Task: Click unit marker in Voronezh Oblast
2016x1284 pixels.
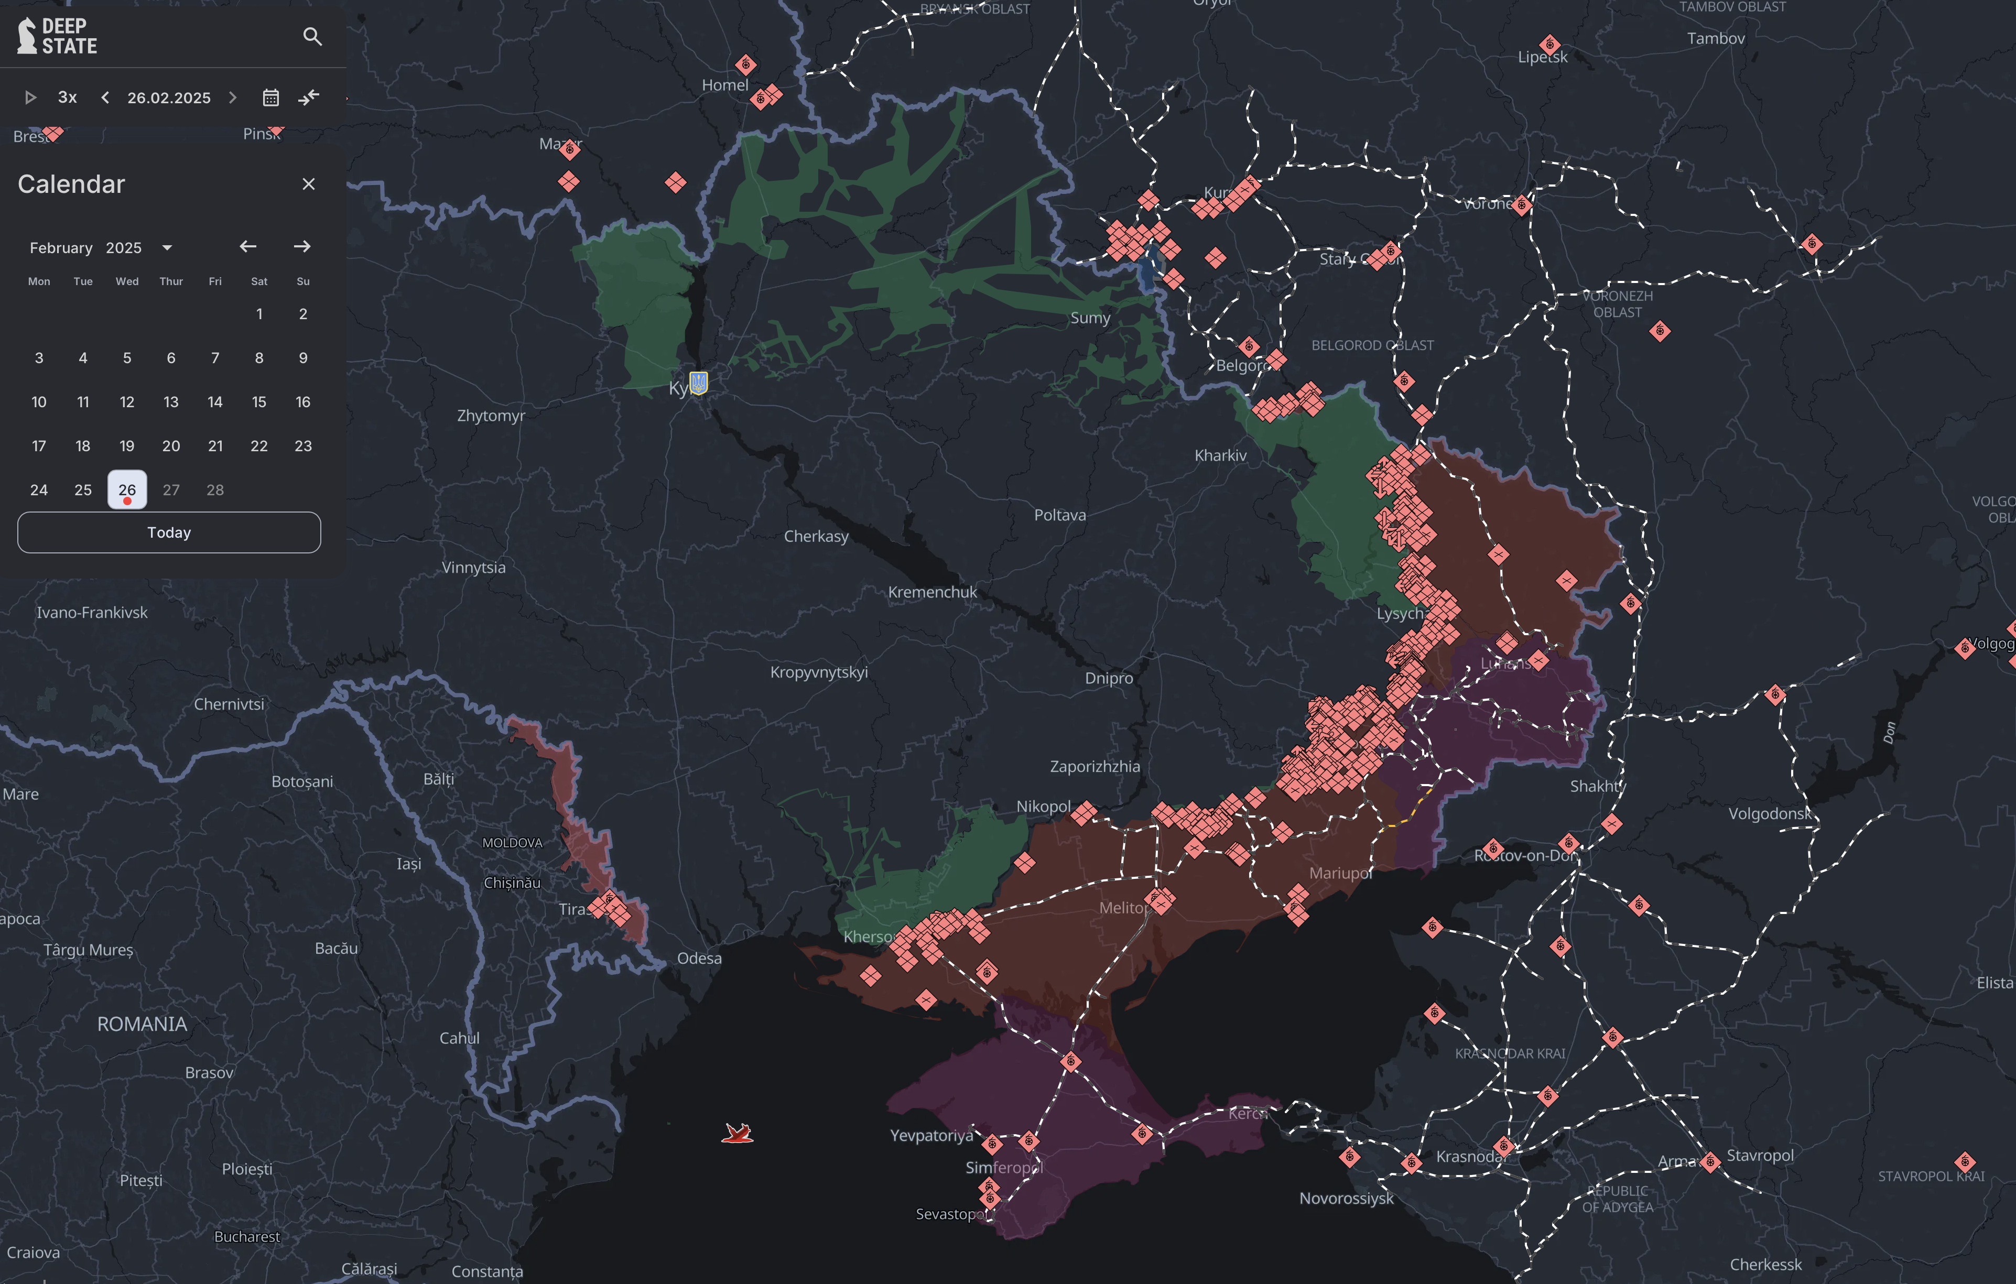Action: tap(1660, 331)
